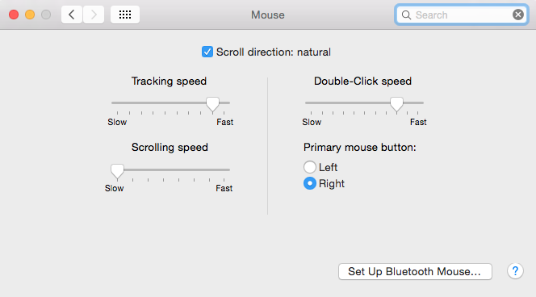Click the Show All grid icon
Viewport: 536px width, 297px height.
pos(125,15)
